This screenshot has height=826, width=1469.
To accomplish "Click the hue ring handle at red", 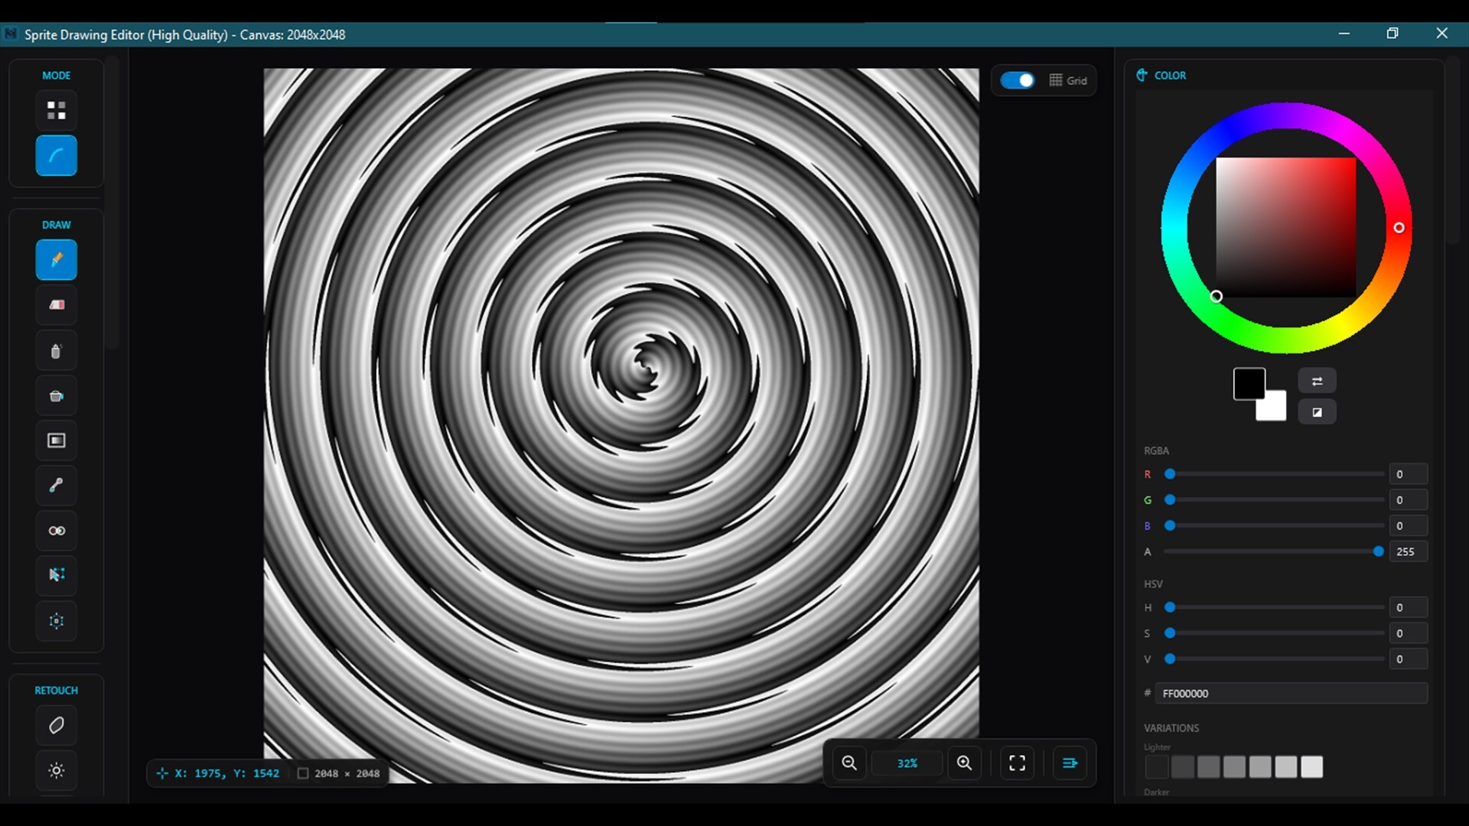I will pos(1399,228).
